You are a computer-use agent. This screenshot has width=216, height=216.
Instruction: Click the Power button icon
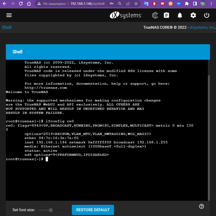(207, 15)
